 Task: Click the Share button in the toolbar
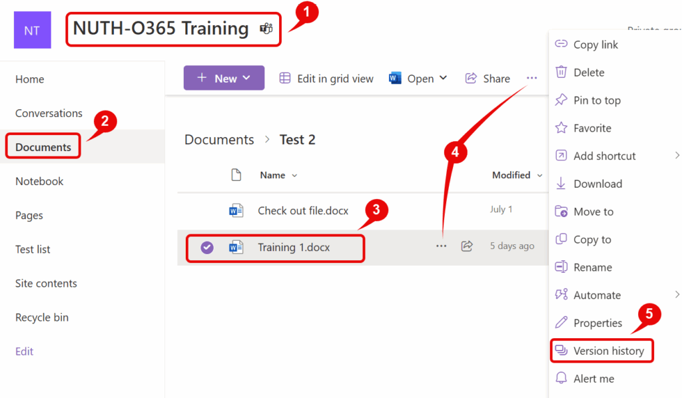[x=488, y=79]
